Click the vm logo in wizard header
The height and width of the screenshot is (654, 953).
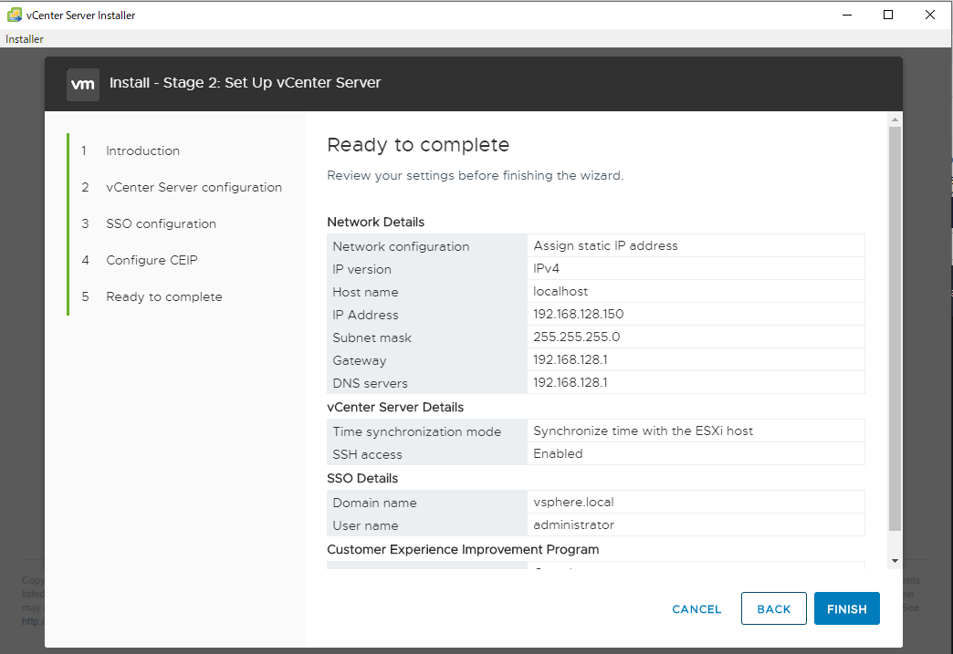click(83, 85)
